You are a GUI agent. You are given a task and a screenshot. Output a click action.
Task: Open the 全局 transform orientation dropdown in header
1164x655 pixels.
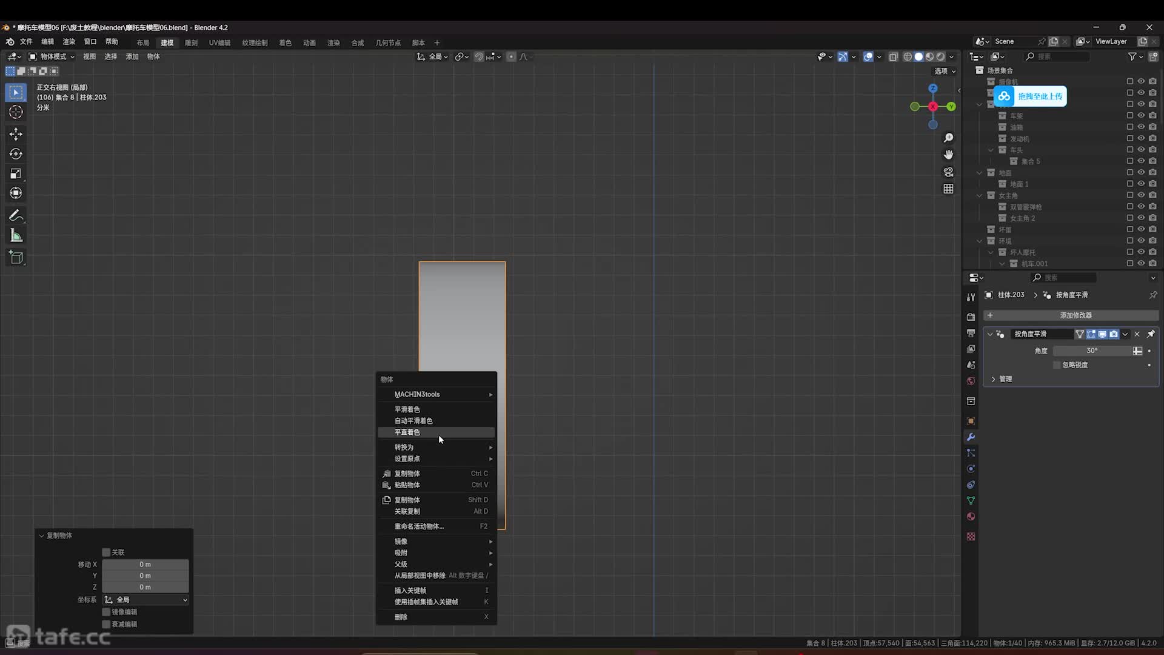point(432,56)
